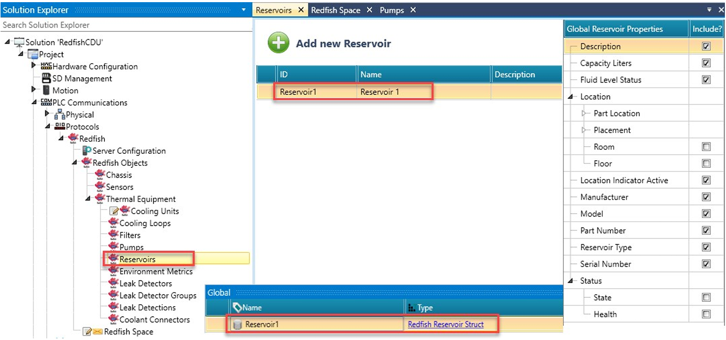Expand the Part Location property node
This screenshot has height=340, width=726.
coord(584,113)
